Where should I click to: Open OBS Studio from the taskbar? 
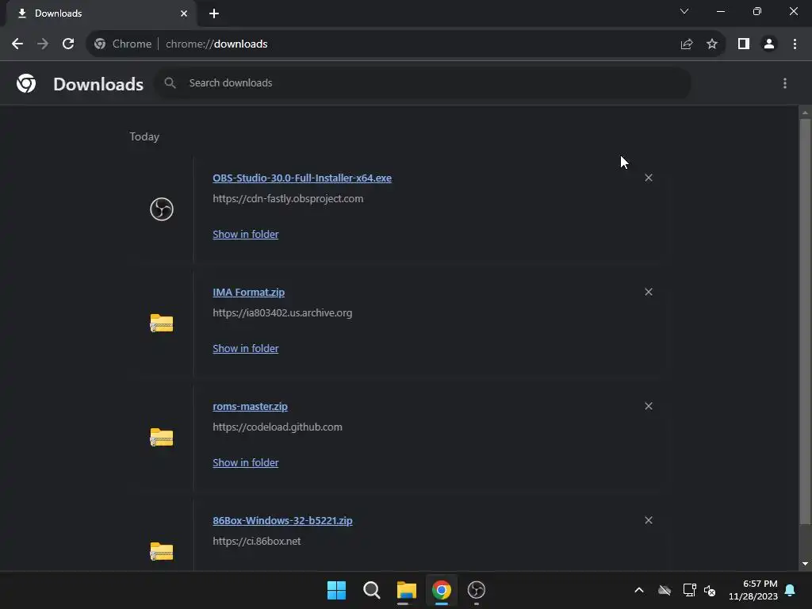477,590
